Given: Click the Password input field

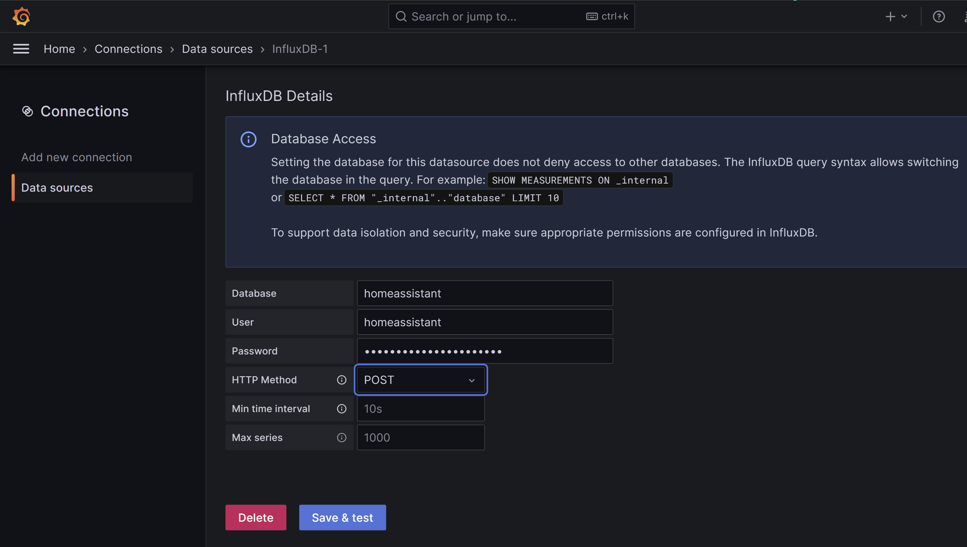Looking at the screenshot, I should point(485,351).
